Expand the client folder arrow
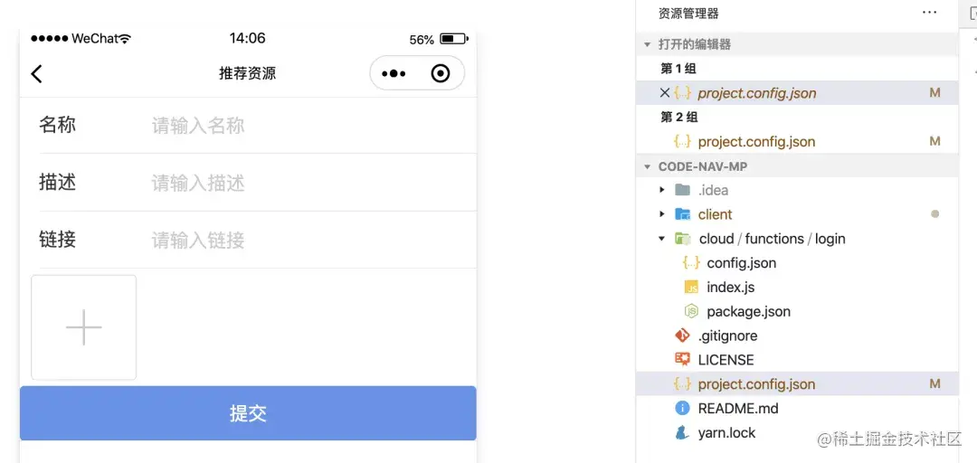 [x=661, y=214]
